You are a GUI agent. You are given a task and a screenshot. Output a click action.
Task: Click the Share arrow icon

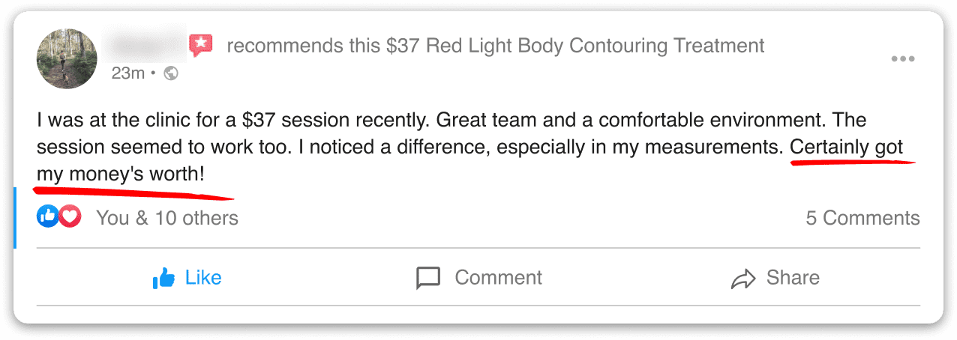[x=742, y=279]
